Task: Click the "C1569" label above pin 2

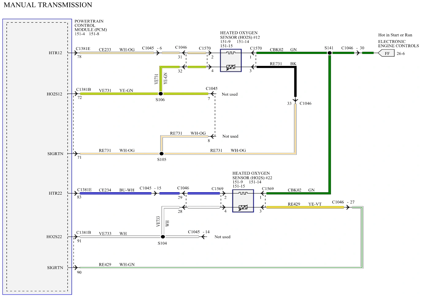Action: tap(217, 189)
